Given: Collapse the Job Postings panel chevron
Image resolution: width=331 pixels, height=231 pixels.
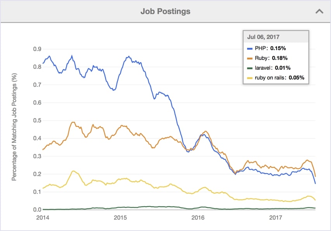Looking at the screenshot, I should coord(319,11).
